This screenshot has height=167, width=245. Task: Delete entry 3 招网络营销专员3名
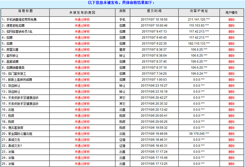231,32
